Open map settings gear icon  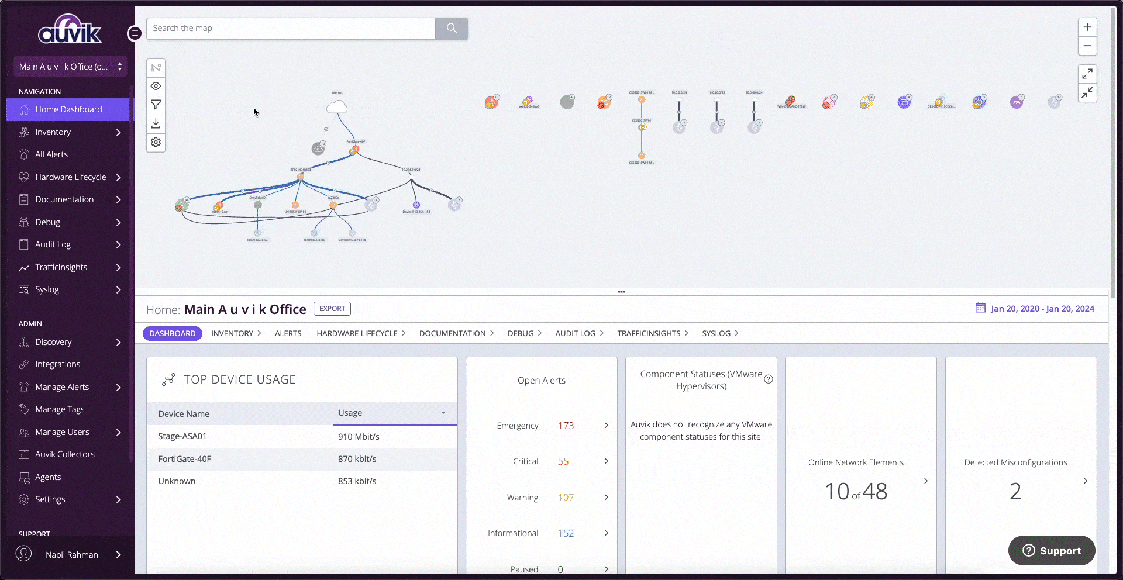pyautogui.click(x=156, y=142)
